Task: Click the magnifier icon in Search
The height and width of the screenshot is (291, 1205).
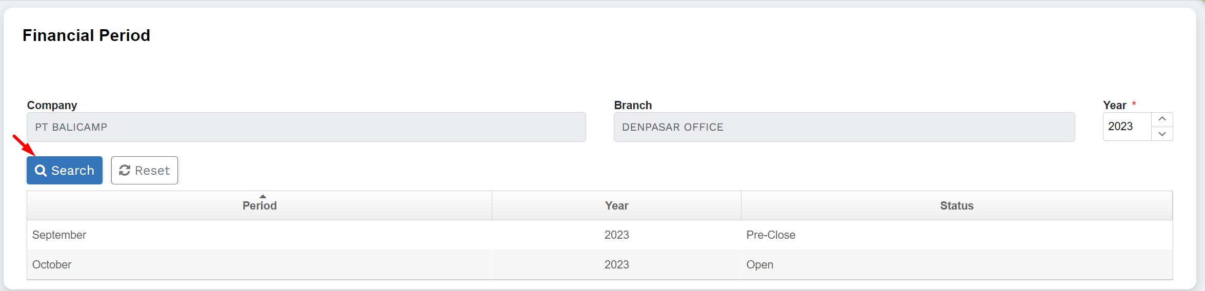Action: point(41,171)
